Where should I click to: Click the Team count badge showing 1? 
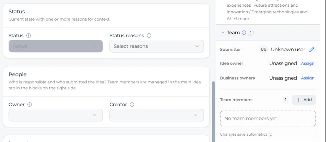(x=251, y=33)
